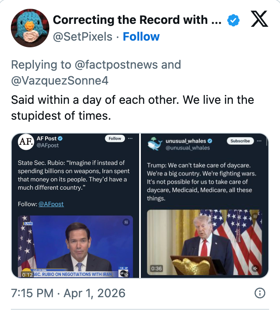Click the X logo icon

coord(259,20)
